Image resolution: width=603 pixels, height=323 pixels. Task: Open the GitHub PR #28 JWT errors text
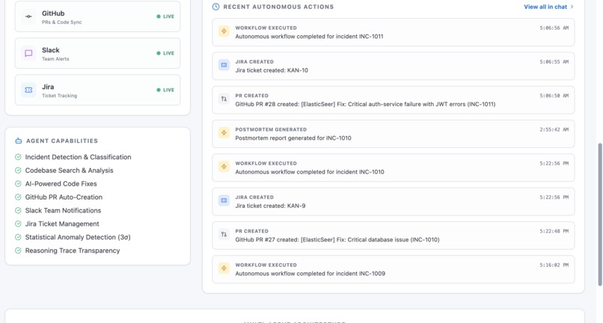click(365, 104)
